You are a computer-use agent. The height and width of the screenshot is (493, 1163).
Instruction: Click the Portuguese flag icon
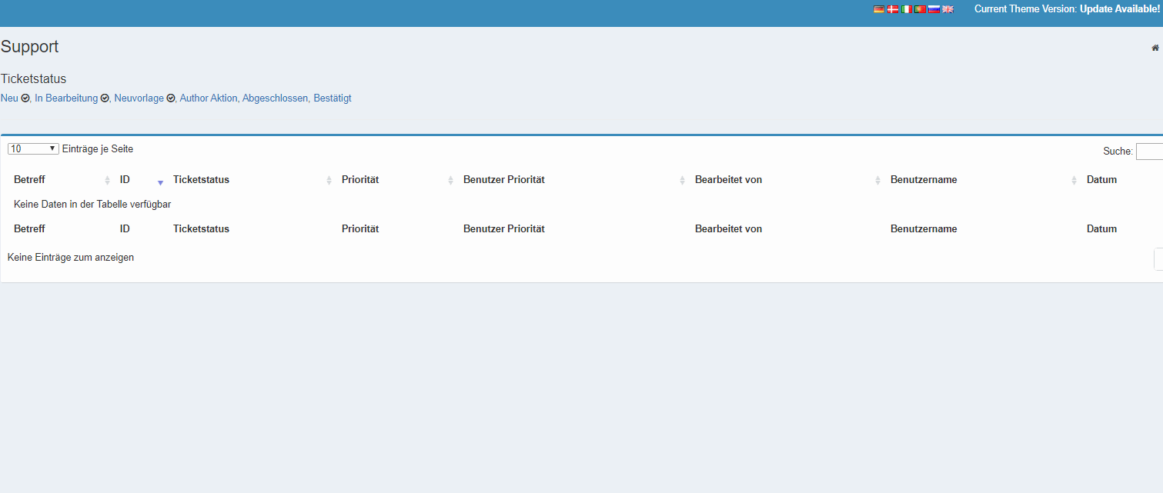[x=920, y=9]
